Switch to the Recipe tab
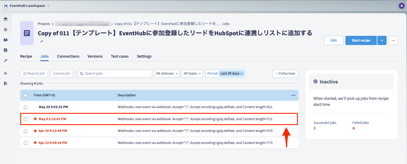Screen dimensions: 407x164 click(26, 56)
